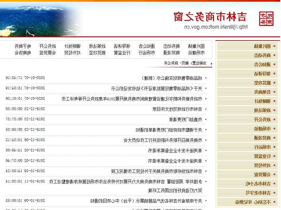Open 商贸流通 in the top navigation
This screenshot has width=281, height=210.
pyautogui.click(x=171, y=53)
